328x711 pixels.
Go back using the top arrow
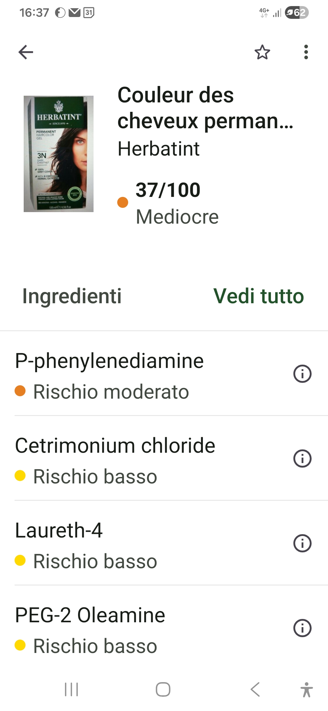(26, 52)
